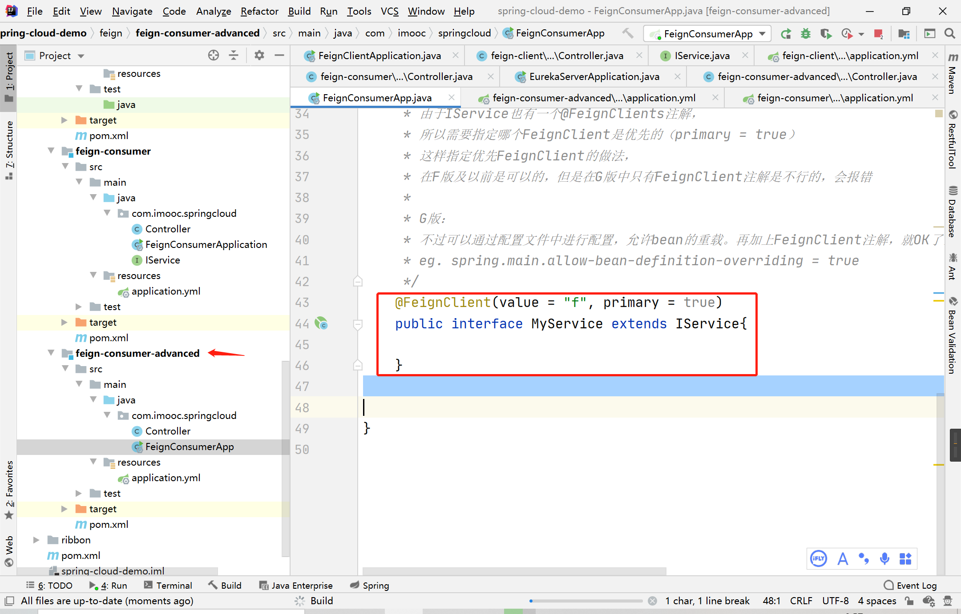Toggle the tool window bars icon in status bar
This screenshot has width=961, height=614.
9,601
